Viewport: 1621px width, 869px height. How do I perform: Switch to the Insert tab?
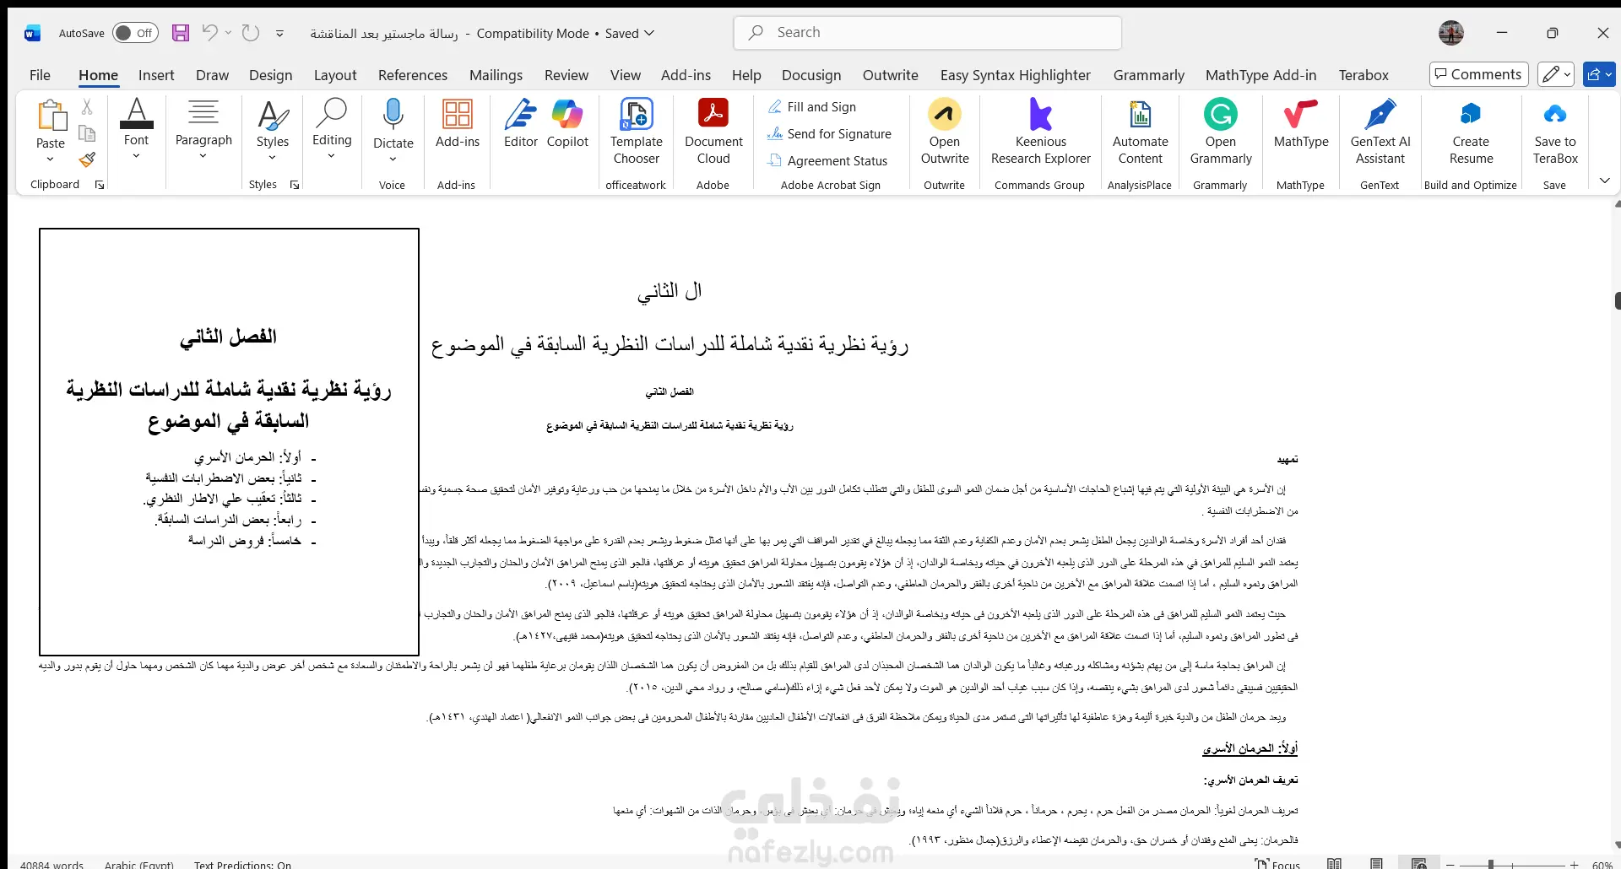156,75
